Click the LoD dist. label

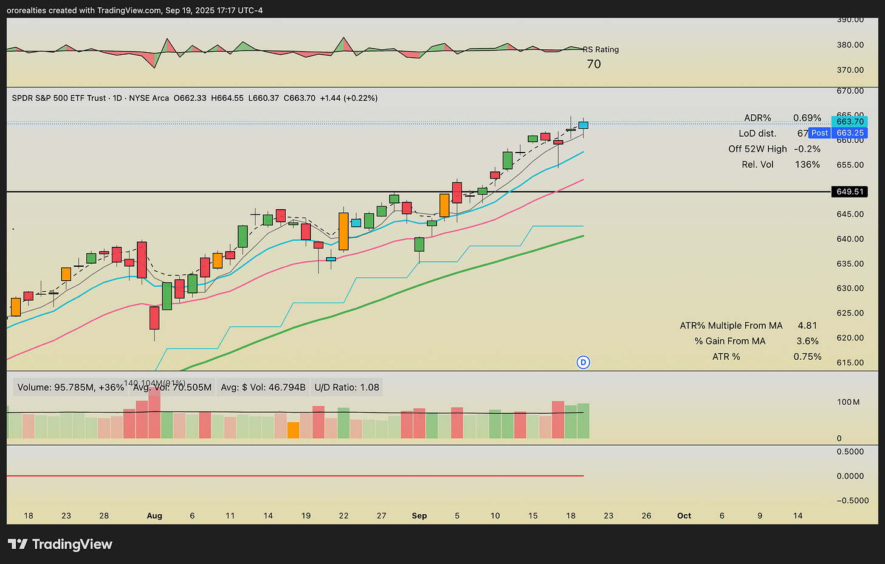(757, 133)
